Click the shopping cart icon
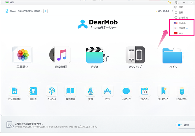The image size is (195, 136). click(169, 2)
